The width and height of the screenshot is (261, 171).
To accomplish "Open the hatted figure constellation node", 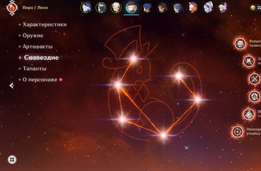I will (249, 114).
